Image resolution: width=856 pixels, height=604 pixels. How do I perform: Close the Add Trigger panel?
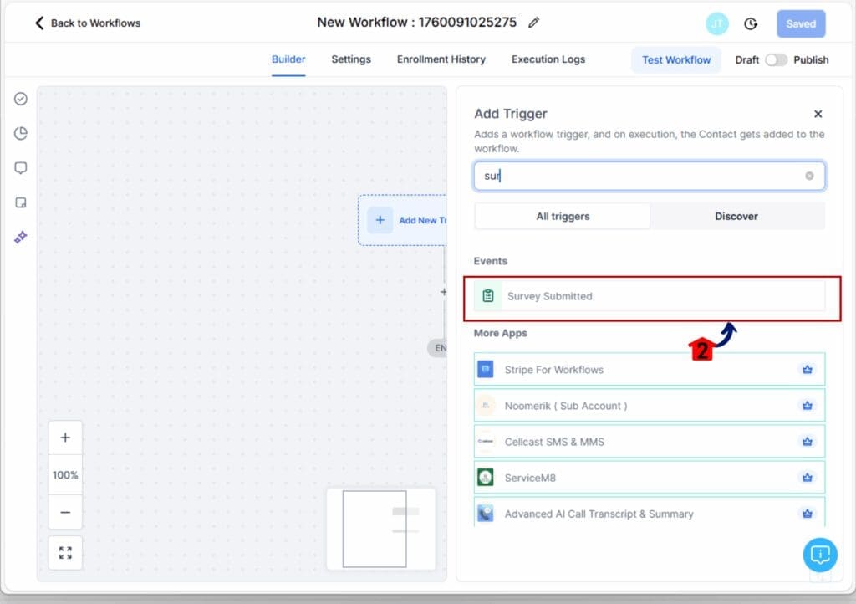(x=818, y=114)
